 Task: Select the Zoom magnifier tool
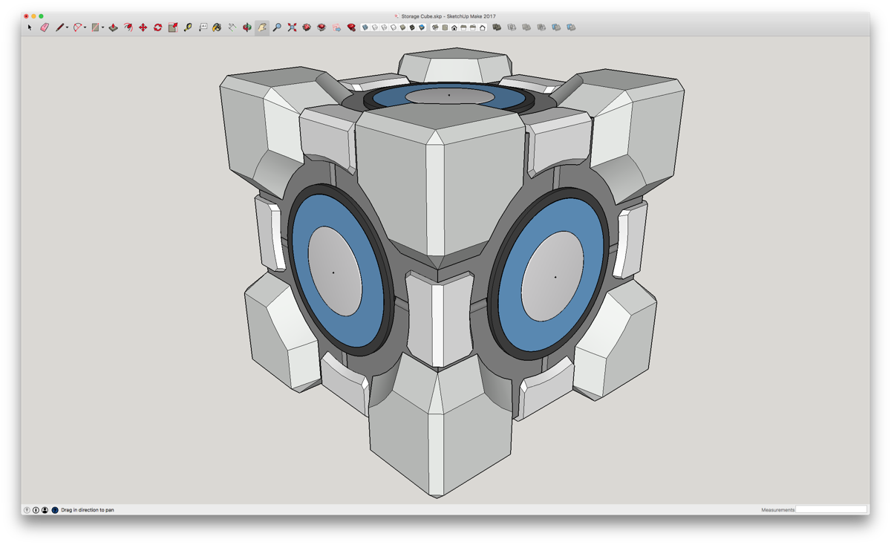click(277, 27)
